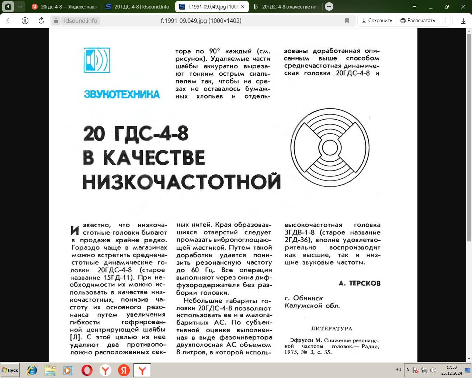Click the scrollbar up arrow
The width and height of the screenshot is (472, 378).
click(469, 31)
